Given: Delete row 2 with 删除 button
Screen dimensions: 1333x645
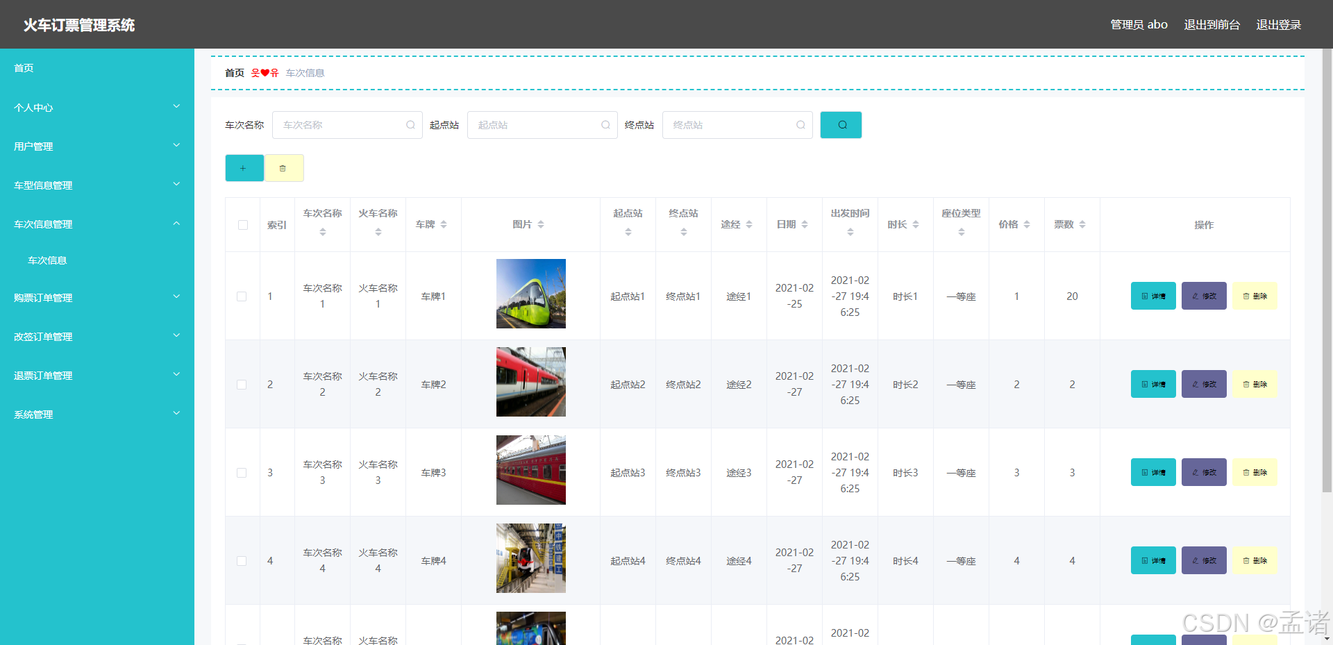Looking at the screenshot, I should [1255, 384].
